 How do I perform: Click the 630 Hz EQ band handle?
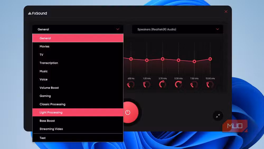tap(131, 59)
